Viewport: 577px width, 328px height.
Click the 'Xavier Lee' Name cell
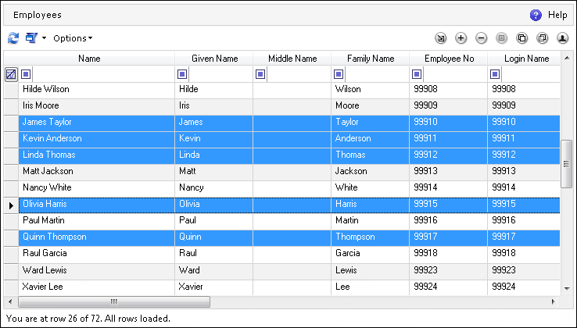[x=97, y=287]
